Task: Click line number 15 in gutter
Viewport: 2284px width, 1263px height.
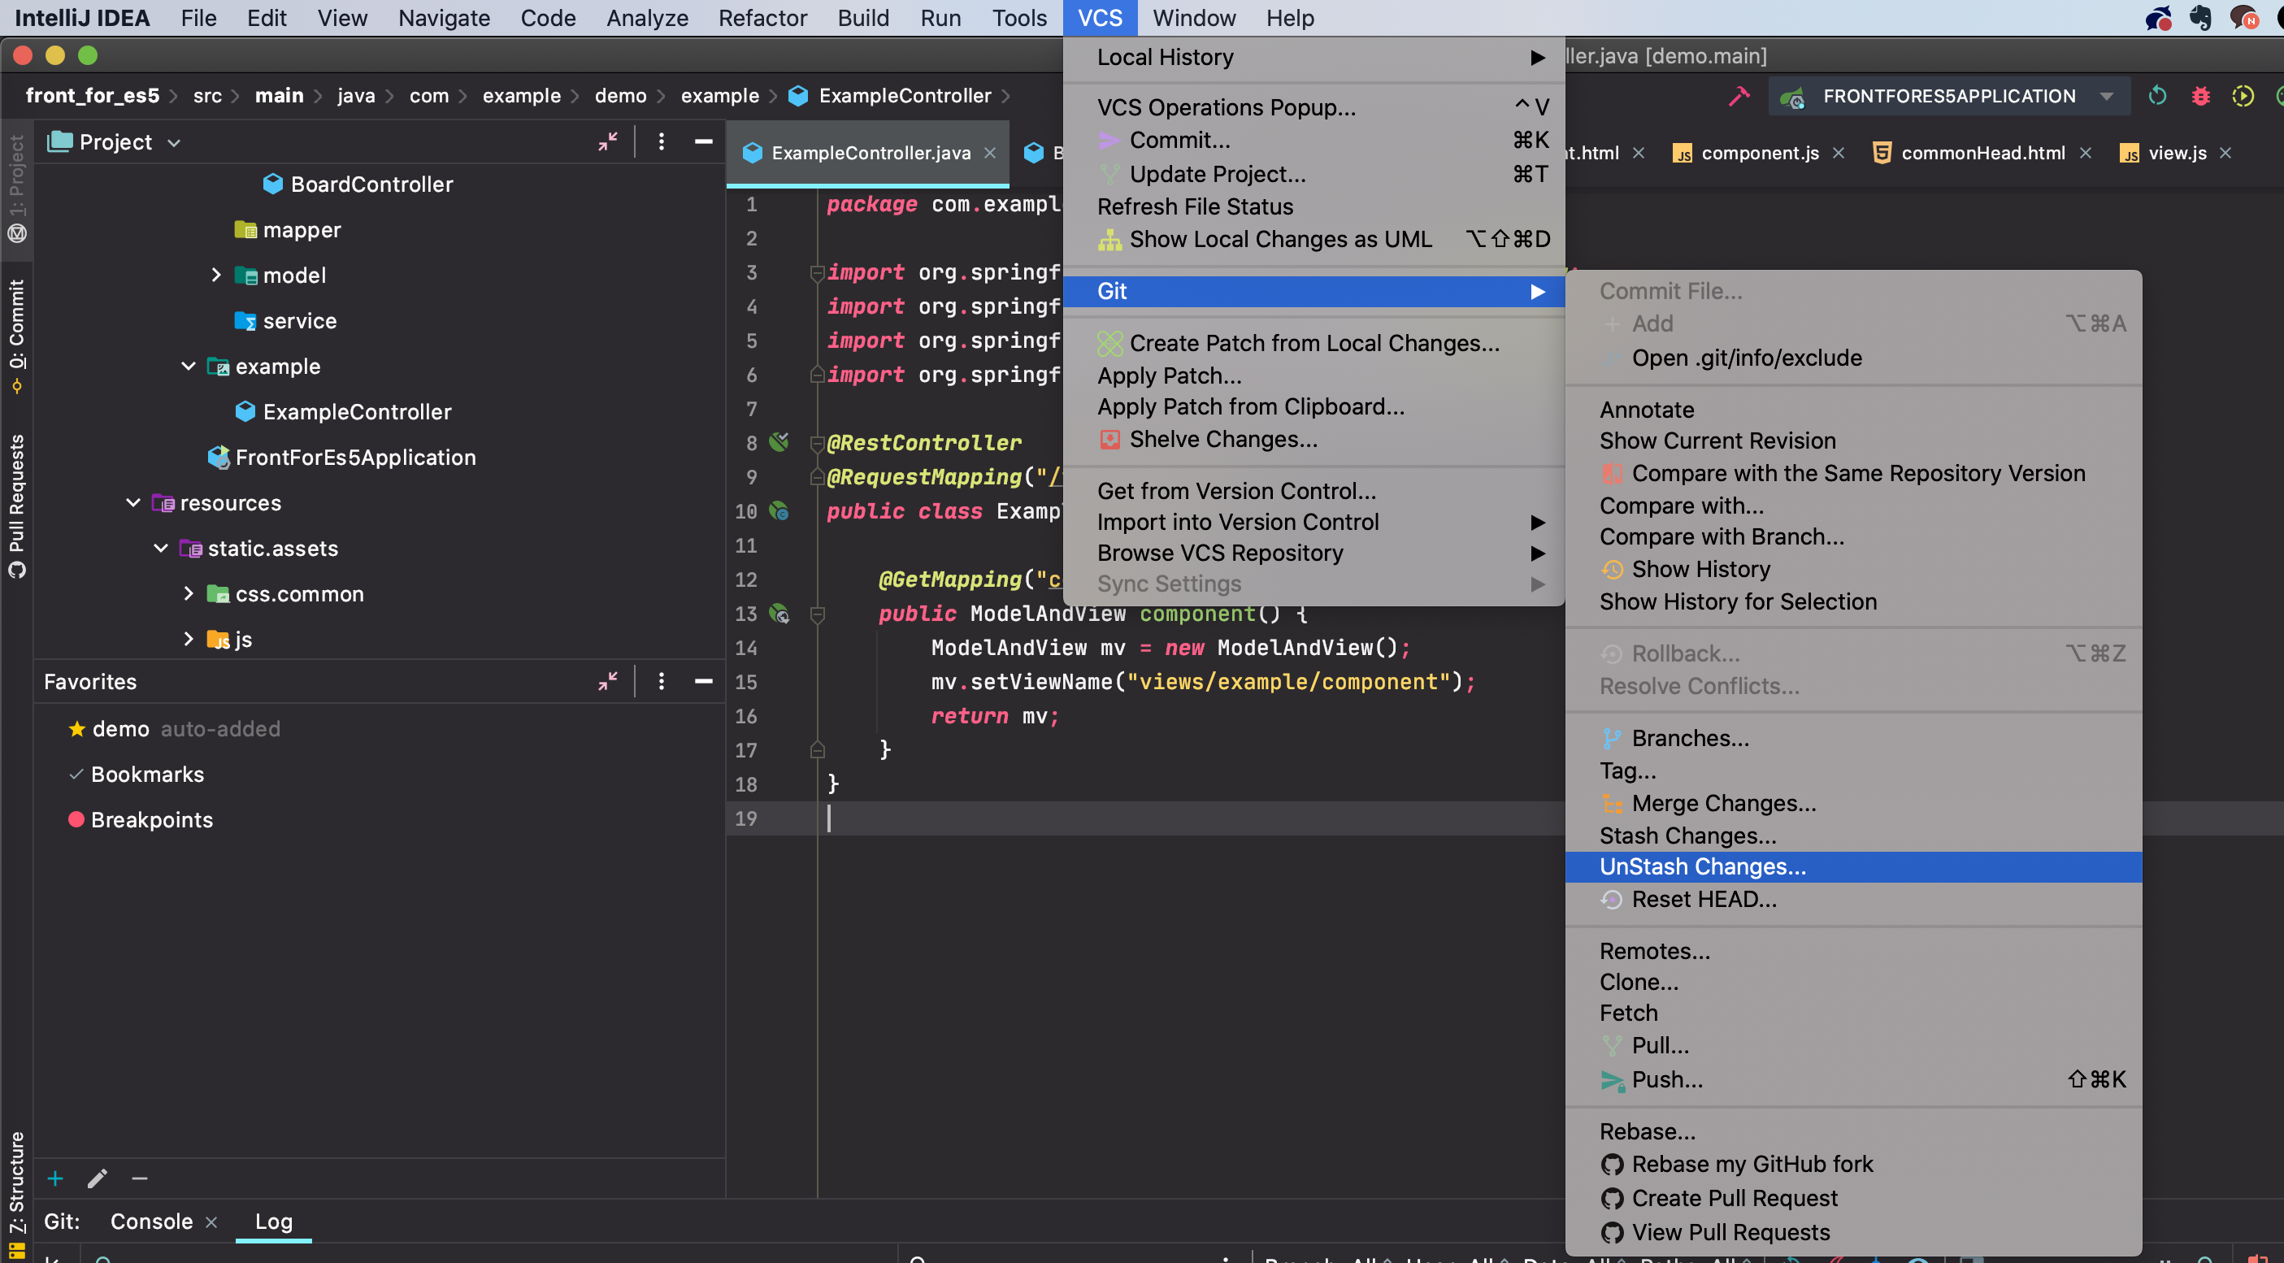Action: 746,682
